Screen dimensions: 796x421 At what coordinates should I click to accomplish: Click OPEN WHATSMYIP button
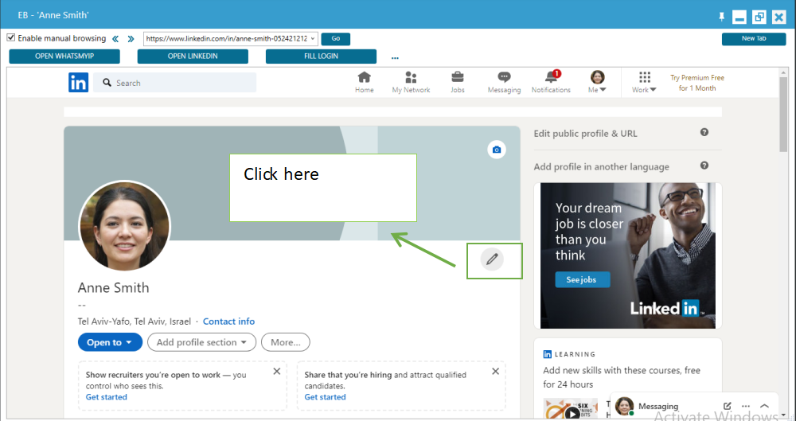pyautogui.click(x=64, y=57)
